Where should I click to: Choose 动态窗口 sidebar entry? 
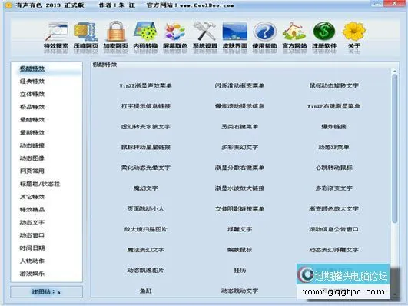[32, 235]
